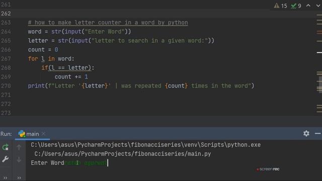Open the Run panel gear settings icon
This screenshot has height=181, width=322.
click(306, 133)
